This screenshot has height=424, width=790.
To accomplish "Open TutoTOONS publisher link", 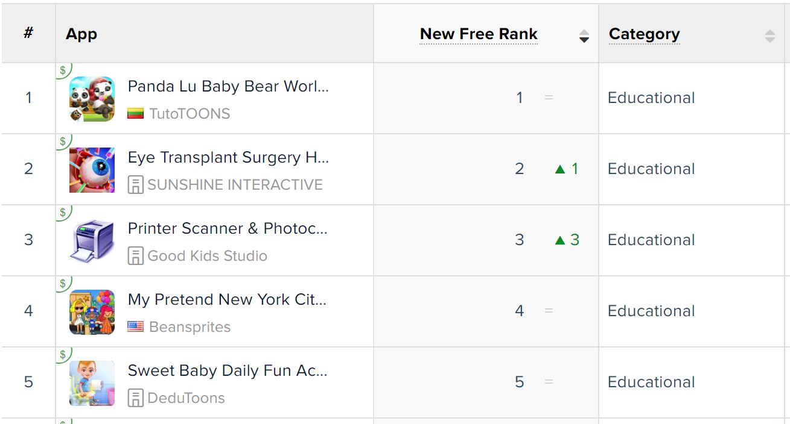I will pyautogui.click(x=190, y=114).
